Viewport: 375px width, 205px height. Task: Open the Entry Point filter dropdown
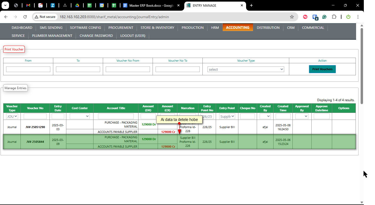pos(227,116)
